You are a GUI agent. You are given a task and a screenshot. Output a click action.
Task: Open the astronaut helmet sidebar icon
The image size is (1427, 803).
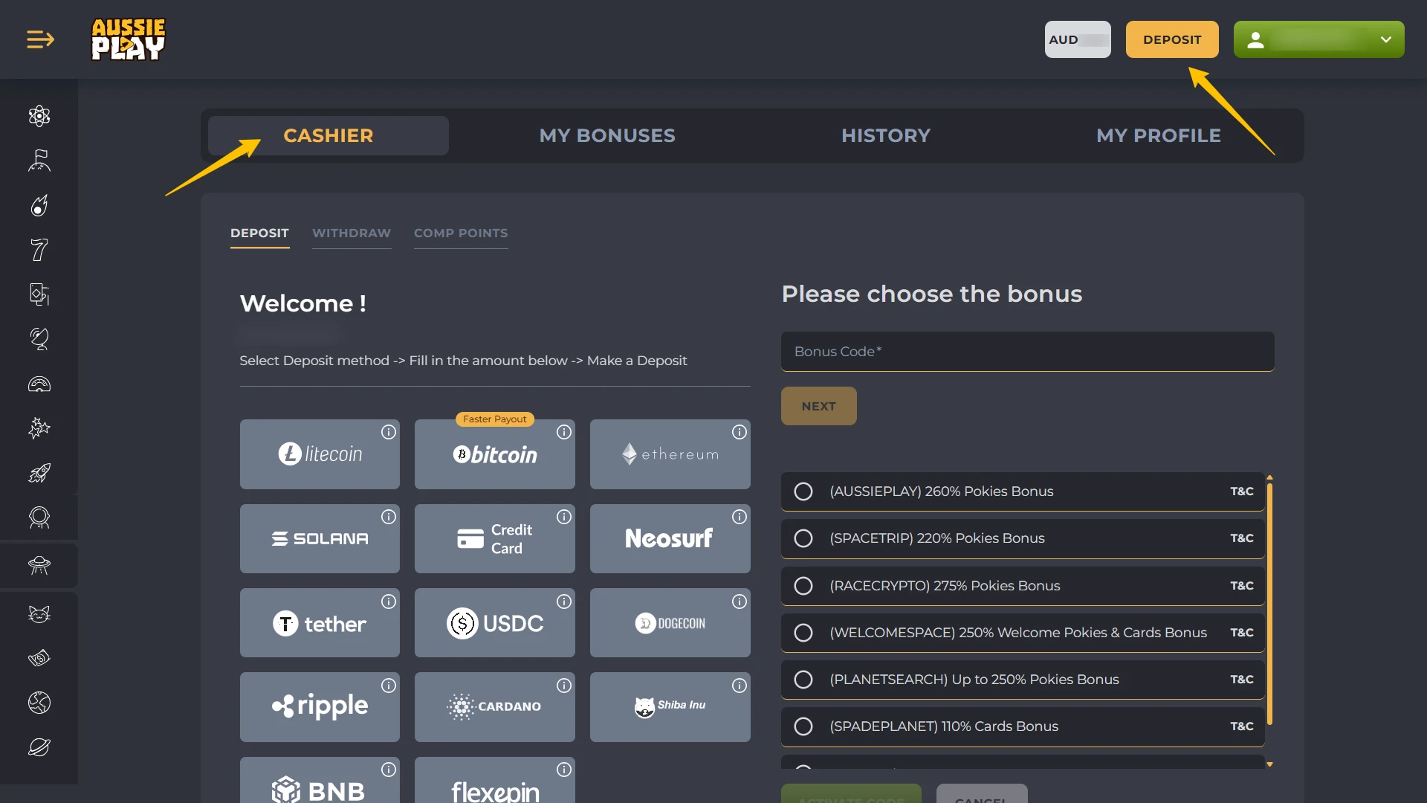(x=39, y=517)
